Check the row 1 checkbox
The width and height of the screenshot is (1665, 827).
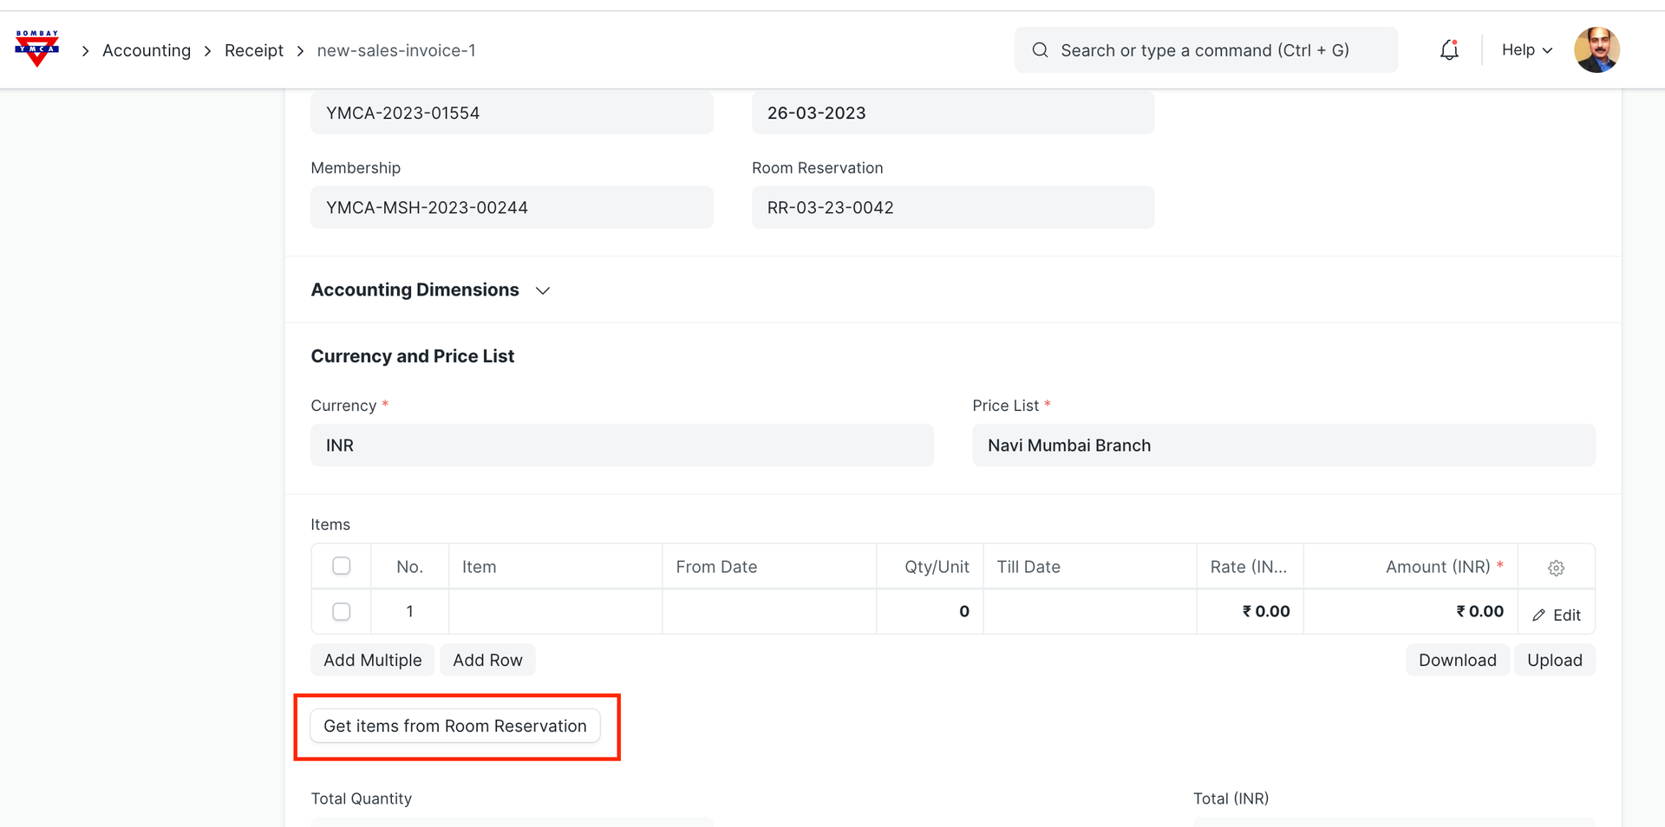[x=342, y=612]
